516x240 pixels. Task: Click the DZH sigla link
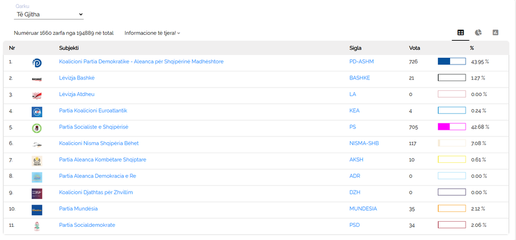pos(355,193)
